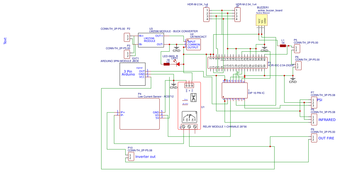339x172 pixels.
Task: Select the P6 two-pin connector symbol
Action: [x=298, y=66]
